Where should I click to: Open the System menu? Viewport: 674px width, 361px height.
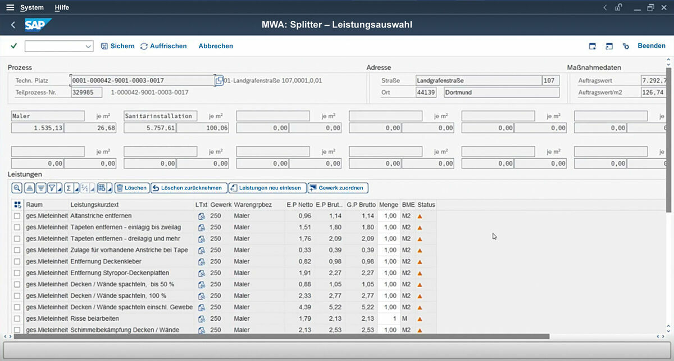pos(31,7)
